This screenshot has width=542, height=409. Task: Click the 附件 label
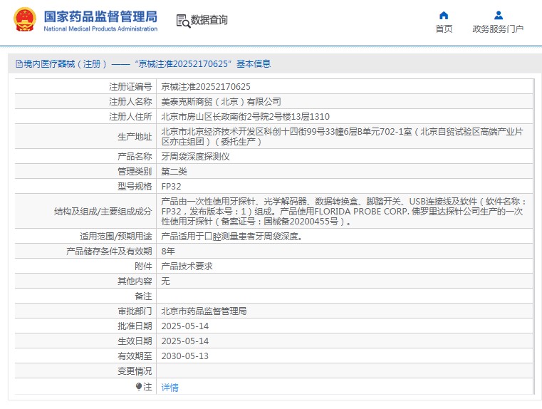point(143,266)
